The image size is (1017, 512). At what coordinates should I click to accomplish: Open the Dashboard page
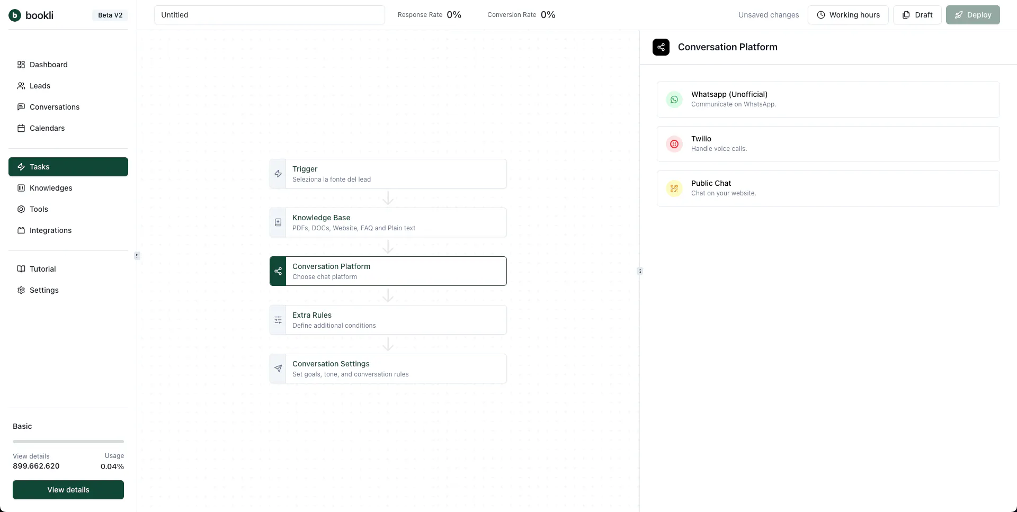coord(68,65)
